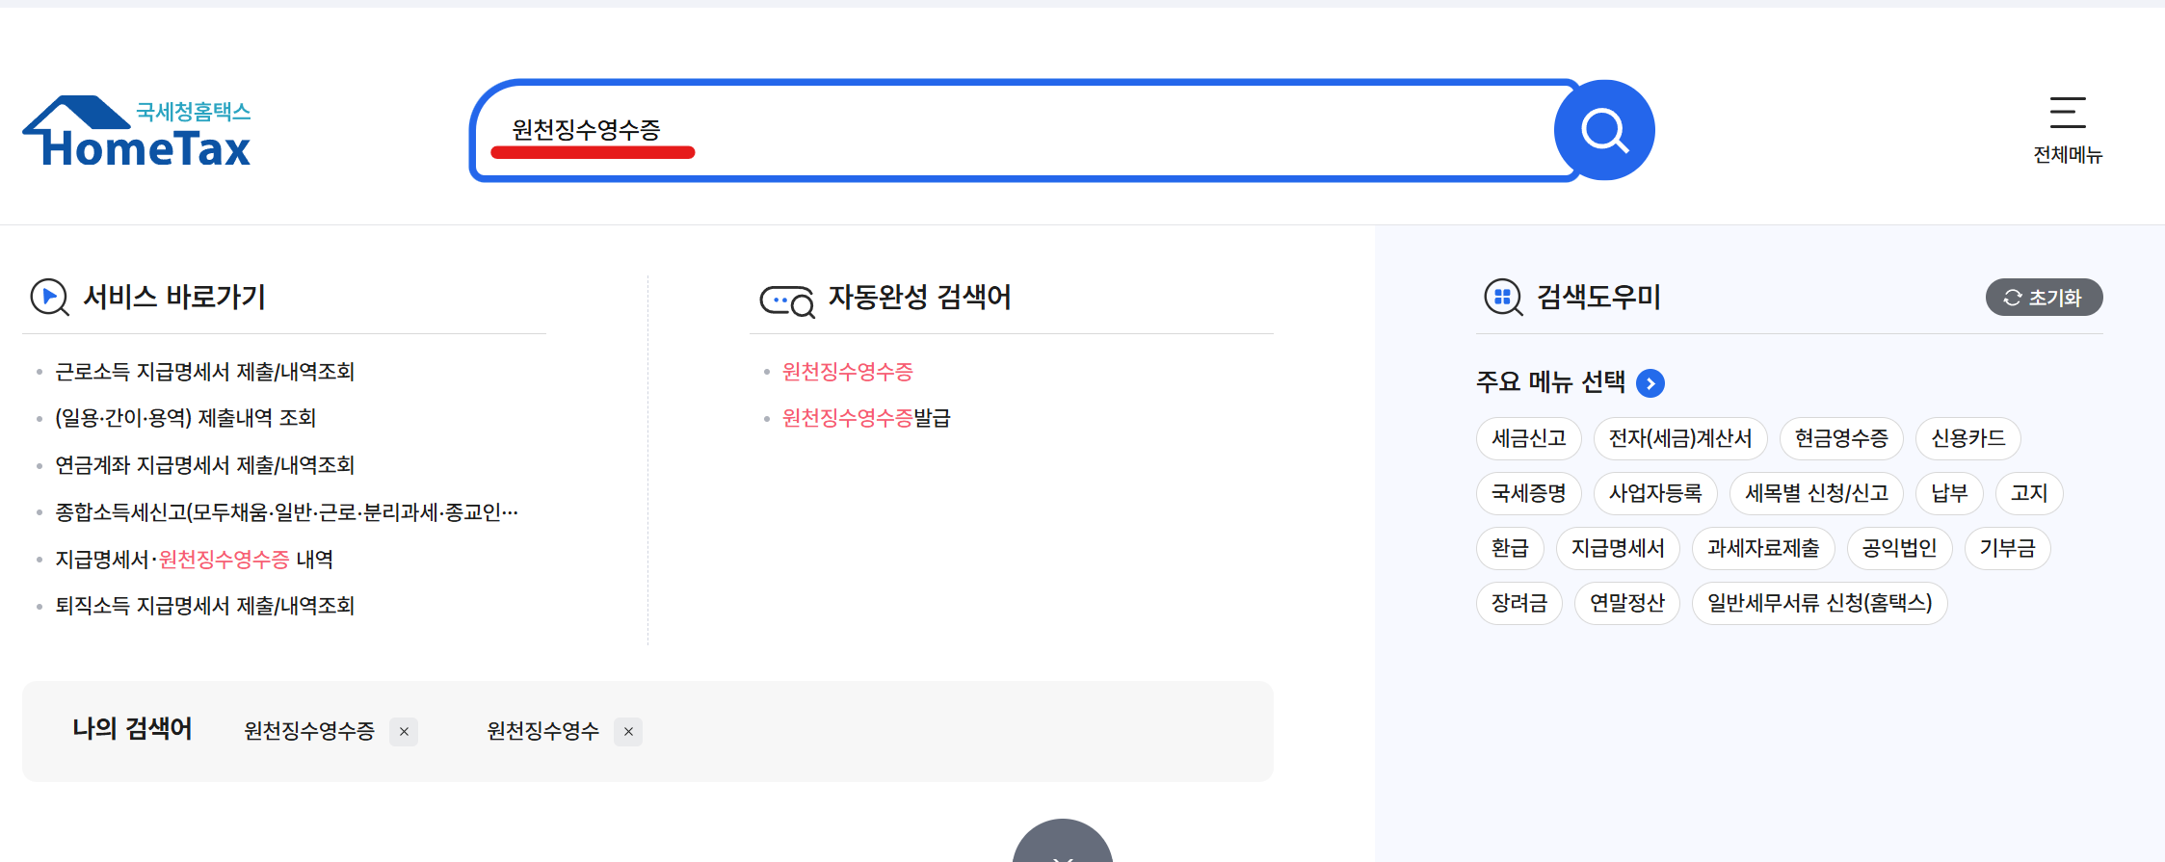
Task: Remove saved search 원천징수영수증
Action: (x=405, y=732)
